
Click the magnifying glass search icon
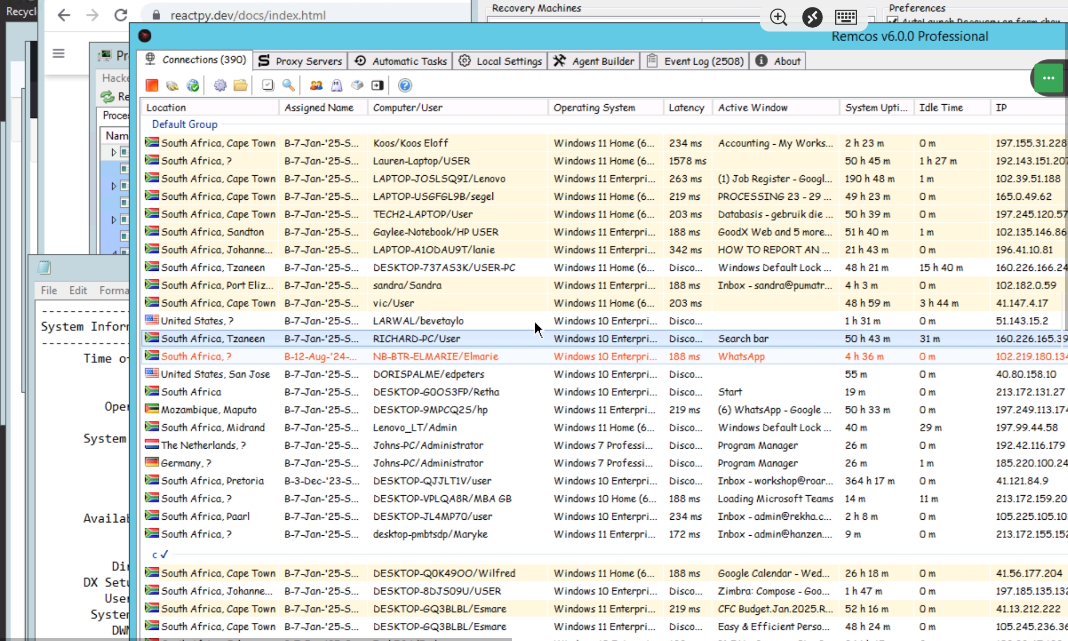288,85
